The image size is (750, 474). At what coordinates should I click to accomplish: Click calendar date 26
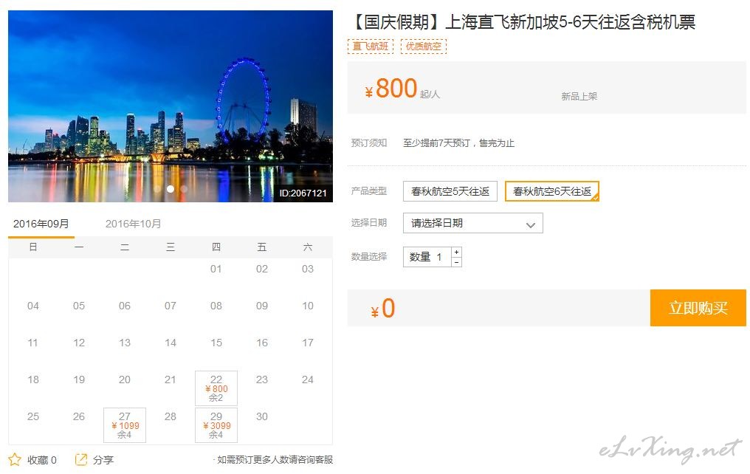[79, 416]
